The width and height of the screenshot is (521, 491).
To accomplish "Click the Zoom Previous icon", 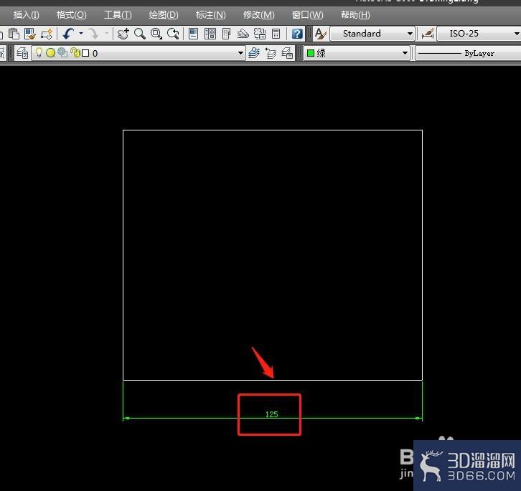I will point(173,34).
